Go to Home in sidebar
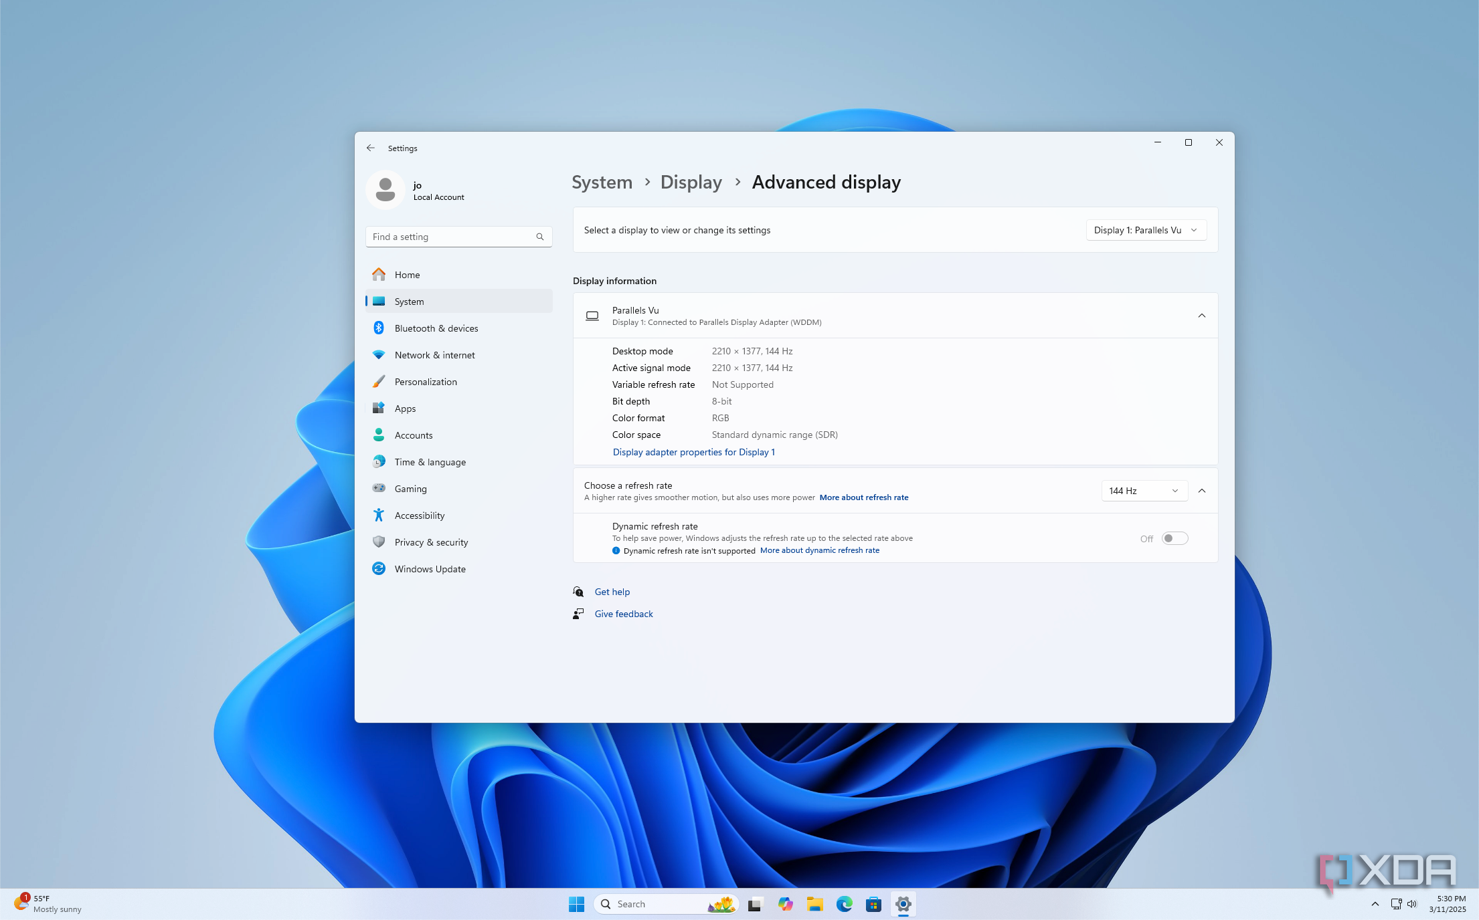 click(x=459, y=275)
